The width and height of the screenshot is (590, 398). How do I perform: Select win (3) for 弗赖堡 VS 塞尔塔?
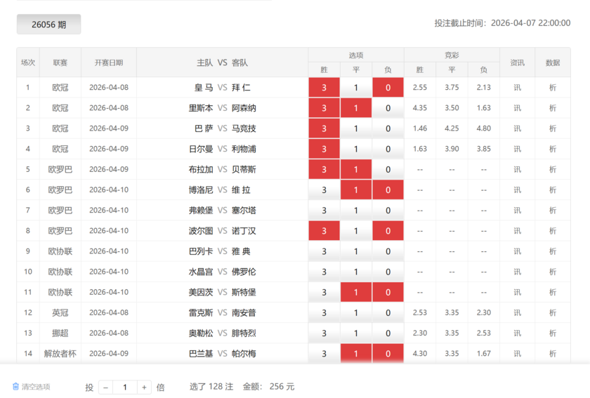(x=324, y=211)
